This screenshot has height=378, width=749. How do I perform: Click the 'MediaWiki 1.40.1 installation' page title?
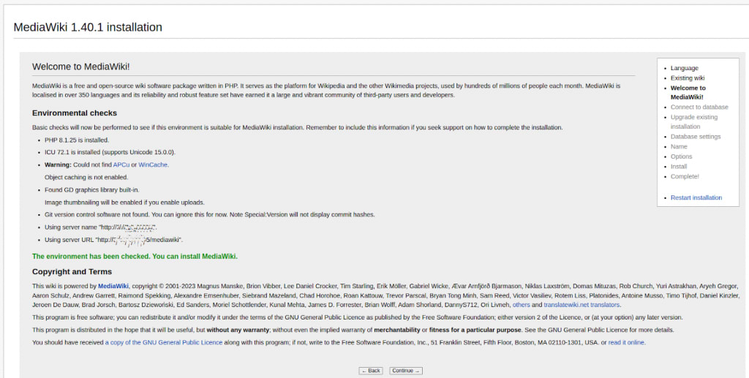(x=88, y=27)
